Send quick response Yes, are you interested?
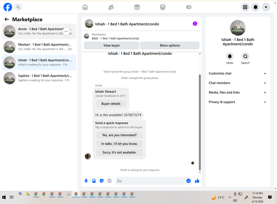The height and width of the screenshot is (204, 277). (119, 135)
